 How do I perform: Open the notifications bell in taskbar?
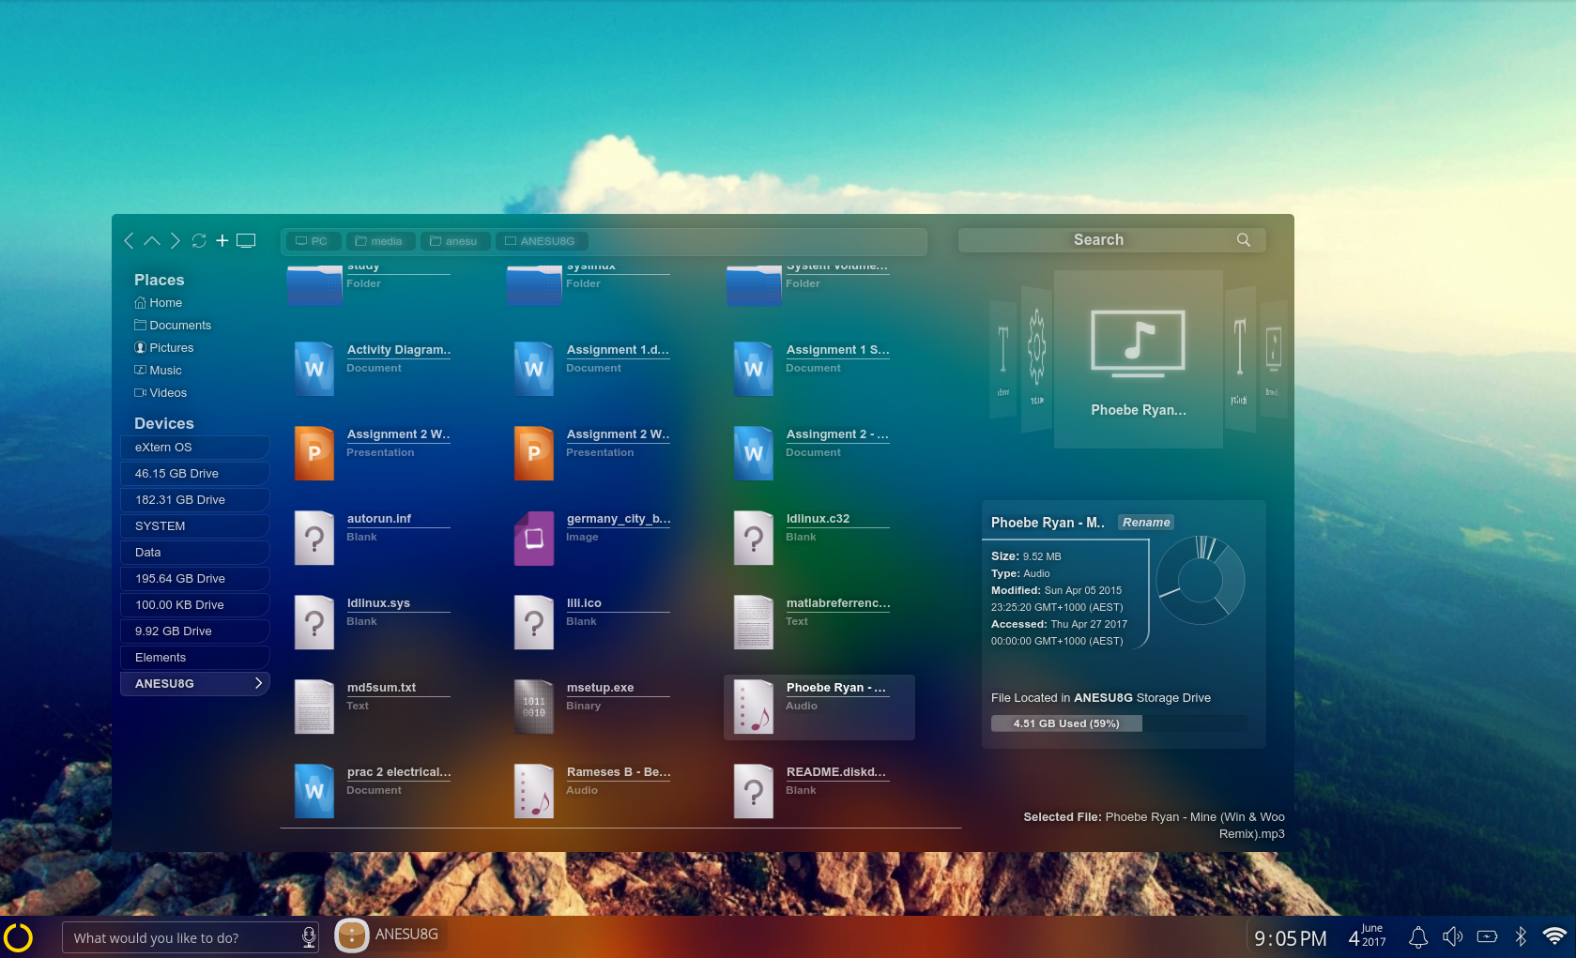(x=1418, y=936)
